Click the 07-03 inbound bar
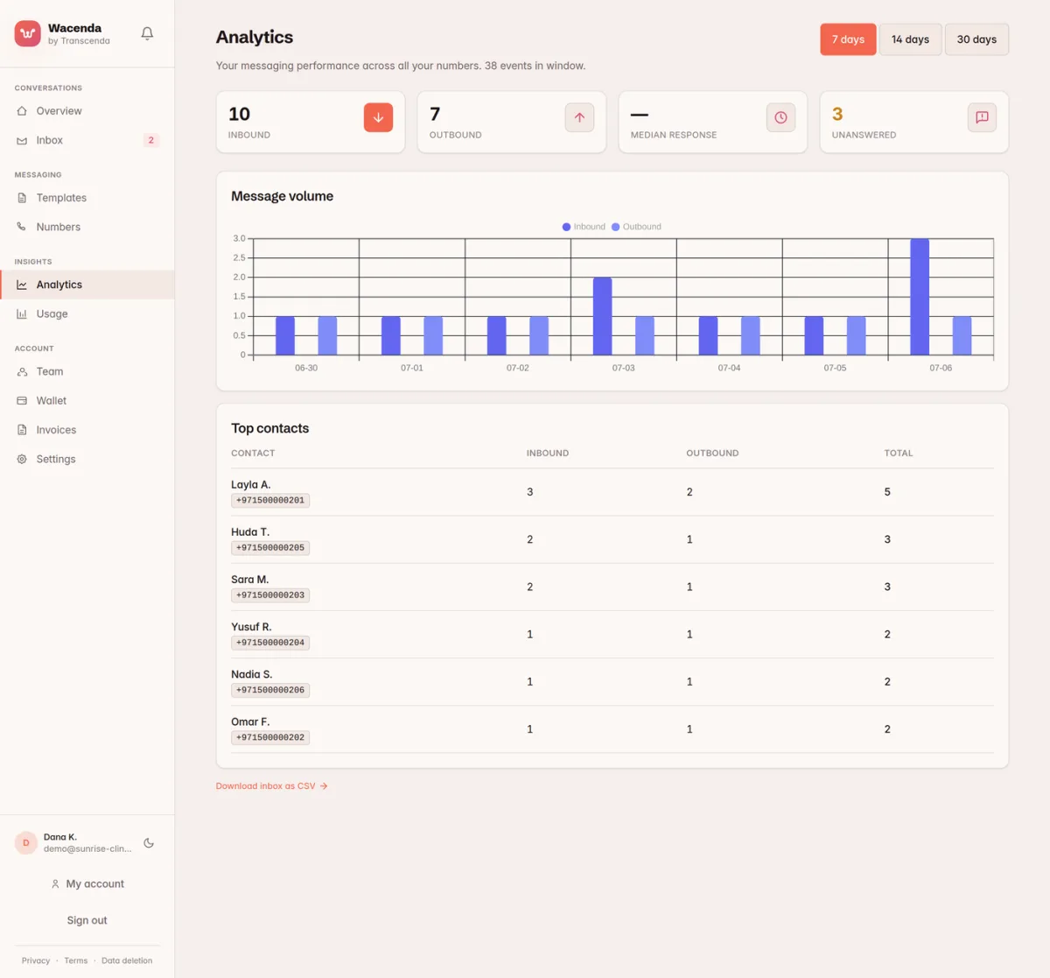 [602, 316]
